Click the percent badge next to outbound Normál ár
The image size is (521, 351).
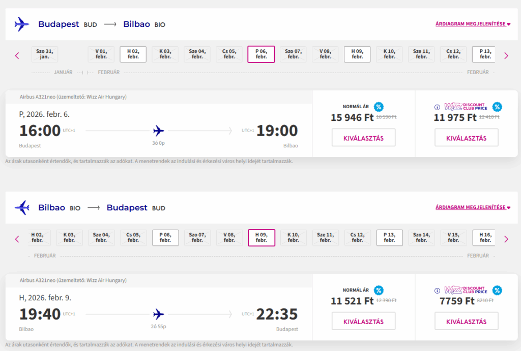coord(379,107)
